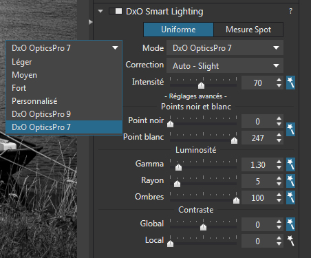Click the Local contrast value field
Image resolution: width=311 pixels, height=258 pixels.
point(258,241)
